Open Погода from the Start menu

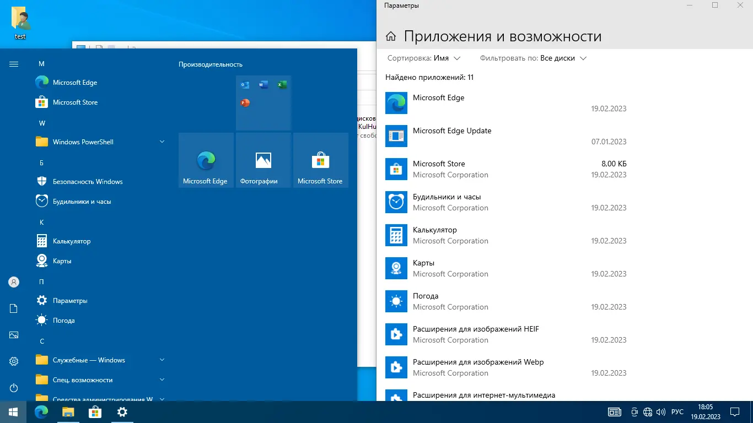click(x=62, y=320)
